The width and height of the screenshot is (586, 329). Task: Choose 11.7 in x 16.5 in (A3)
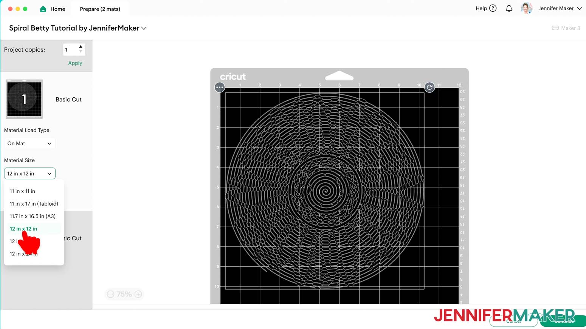(x=33, y=216)
